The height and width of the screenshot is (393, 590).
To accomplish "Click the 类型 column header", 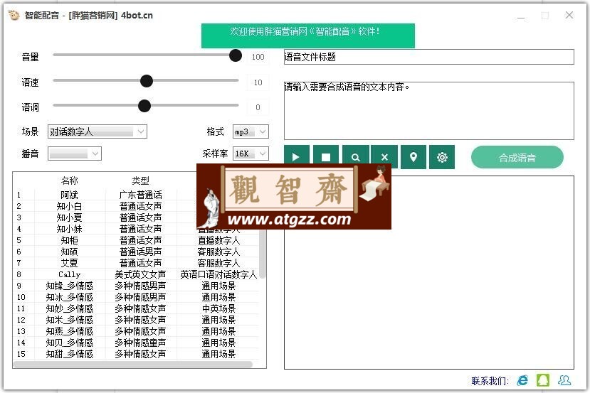I will [x=140, y=181].
